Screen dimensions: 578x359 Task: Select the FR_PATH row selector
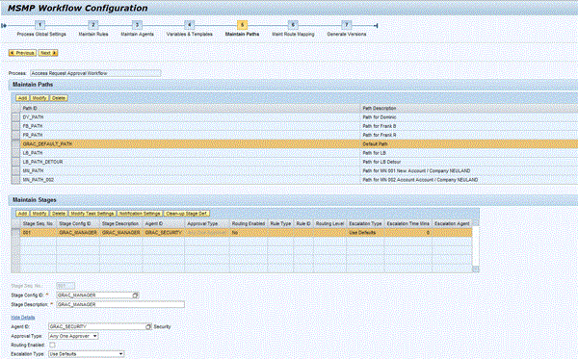(x=15, y=135)
